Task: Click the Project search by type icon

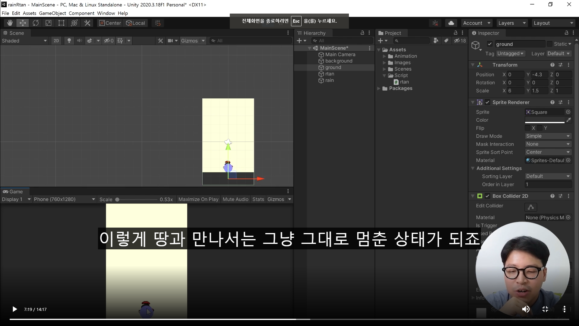Action: 436,41
